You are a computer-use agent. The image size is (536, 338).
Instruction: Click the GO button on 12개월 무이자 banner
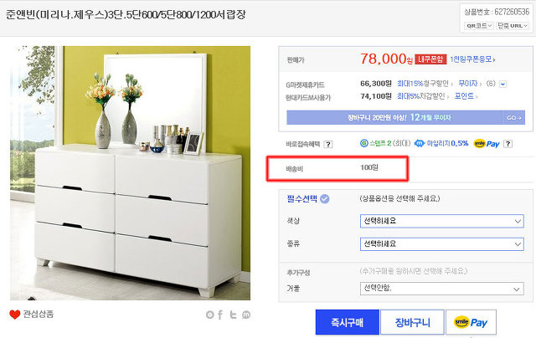[513, 117]
